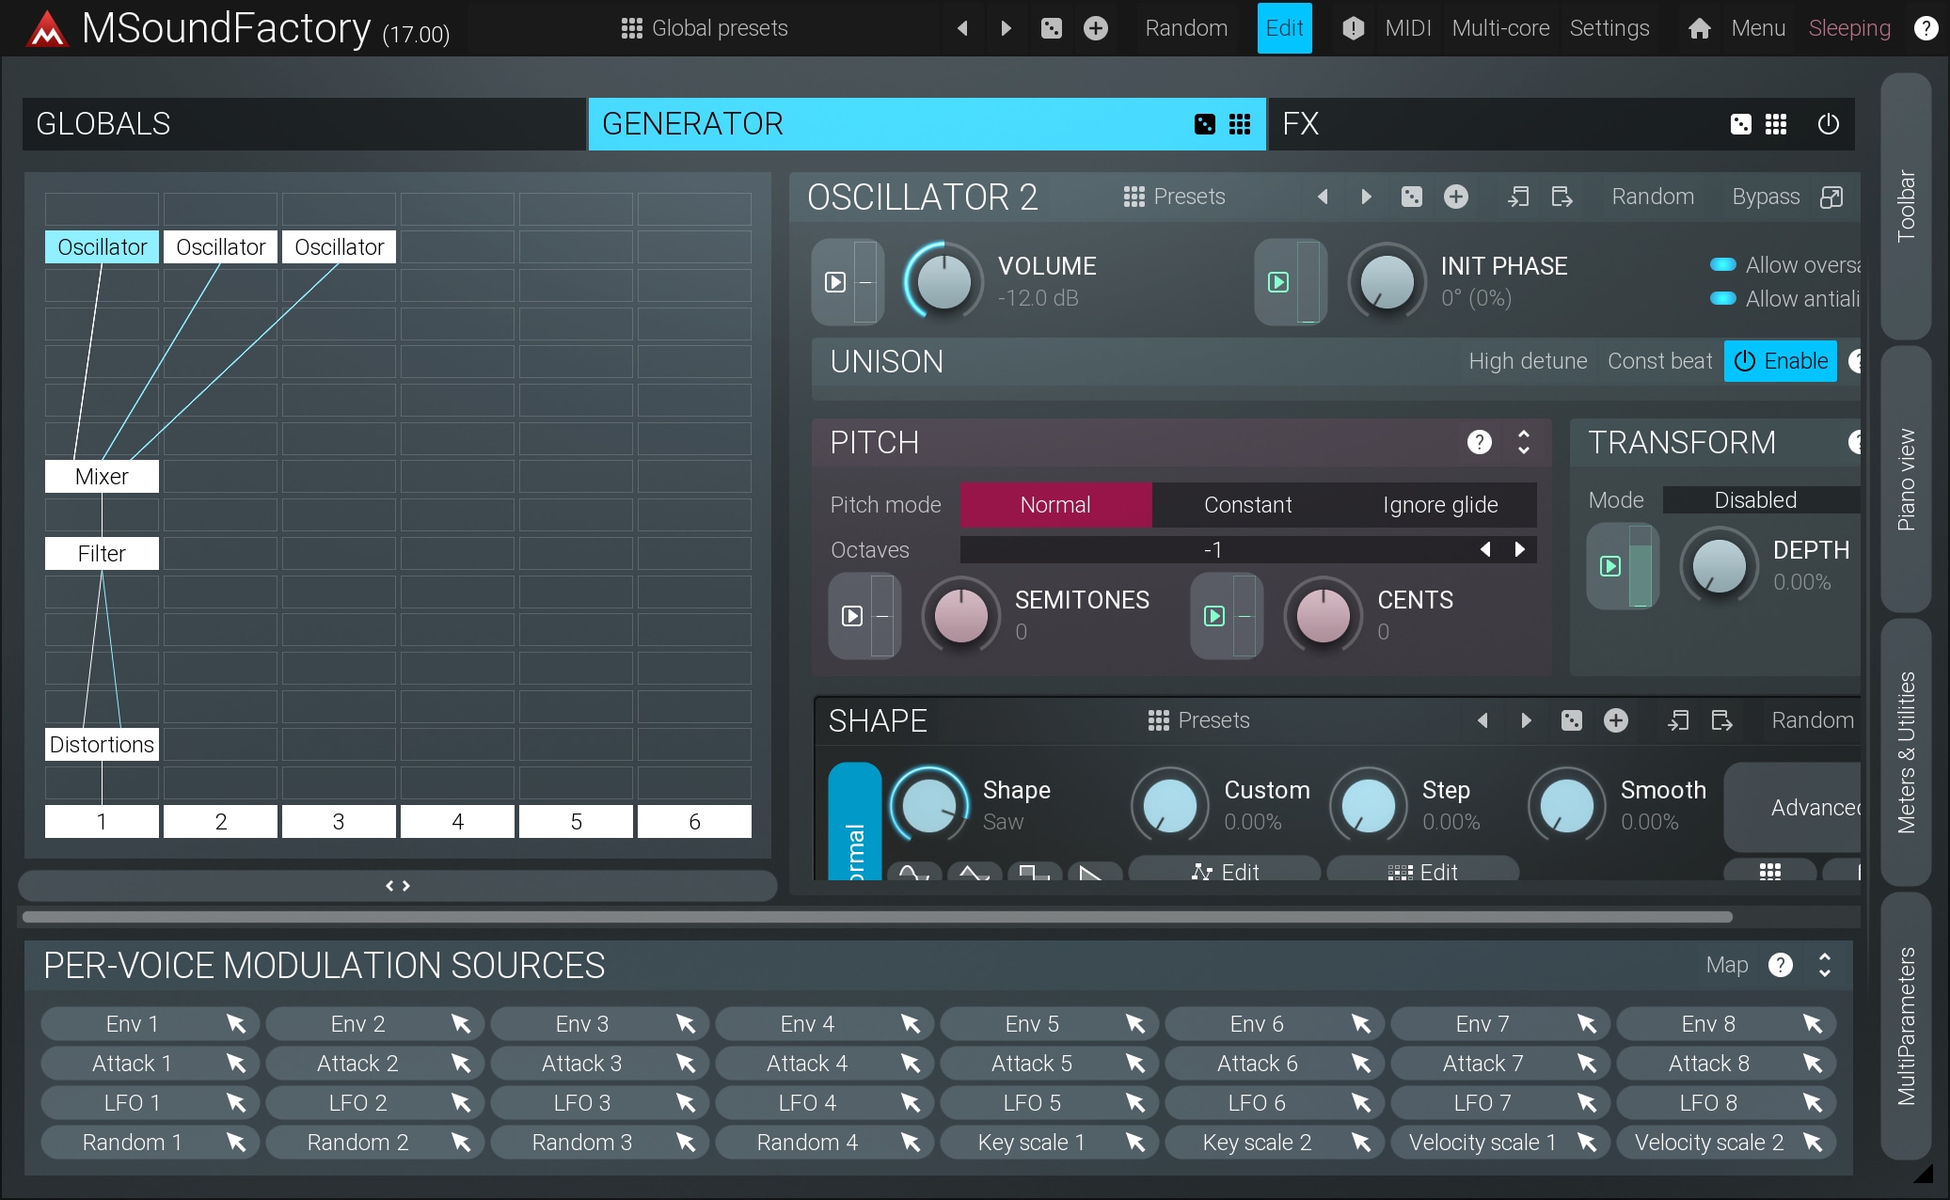Click the home icon beside Menu
The height and width of the screenshot is (1200, 1950).
tap(1699, 28)
